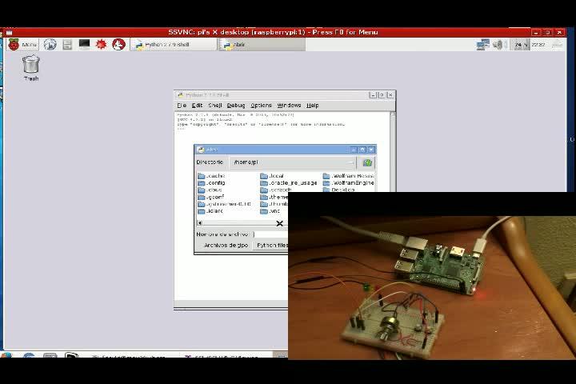This screenshot has height=384, width=576.
Task: Click the Nombre de archivo input field
Action: [270, 234]
